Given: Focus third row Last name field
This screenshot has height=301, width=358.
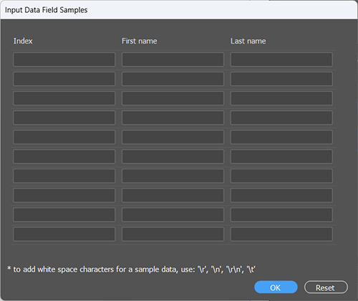Looking at the screenshot, I should (281, 98).
